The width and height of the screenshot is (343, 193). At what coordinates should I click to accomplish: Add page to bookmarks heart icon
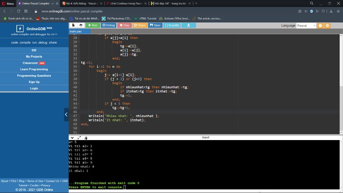click(323, 11)
